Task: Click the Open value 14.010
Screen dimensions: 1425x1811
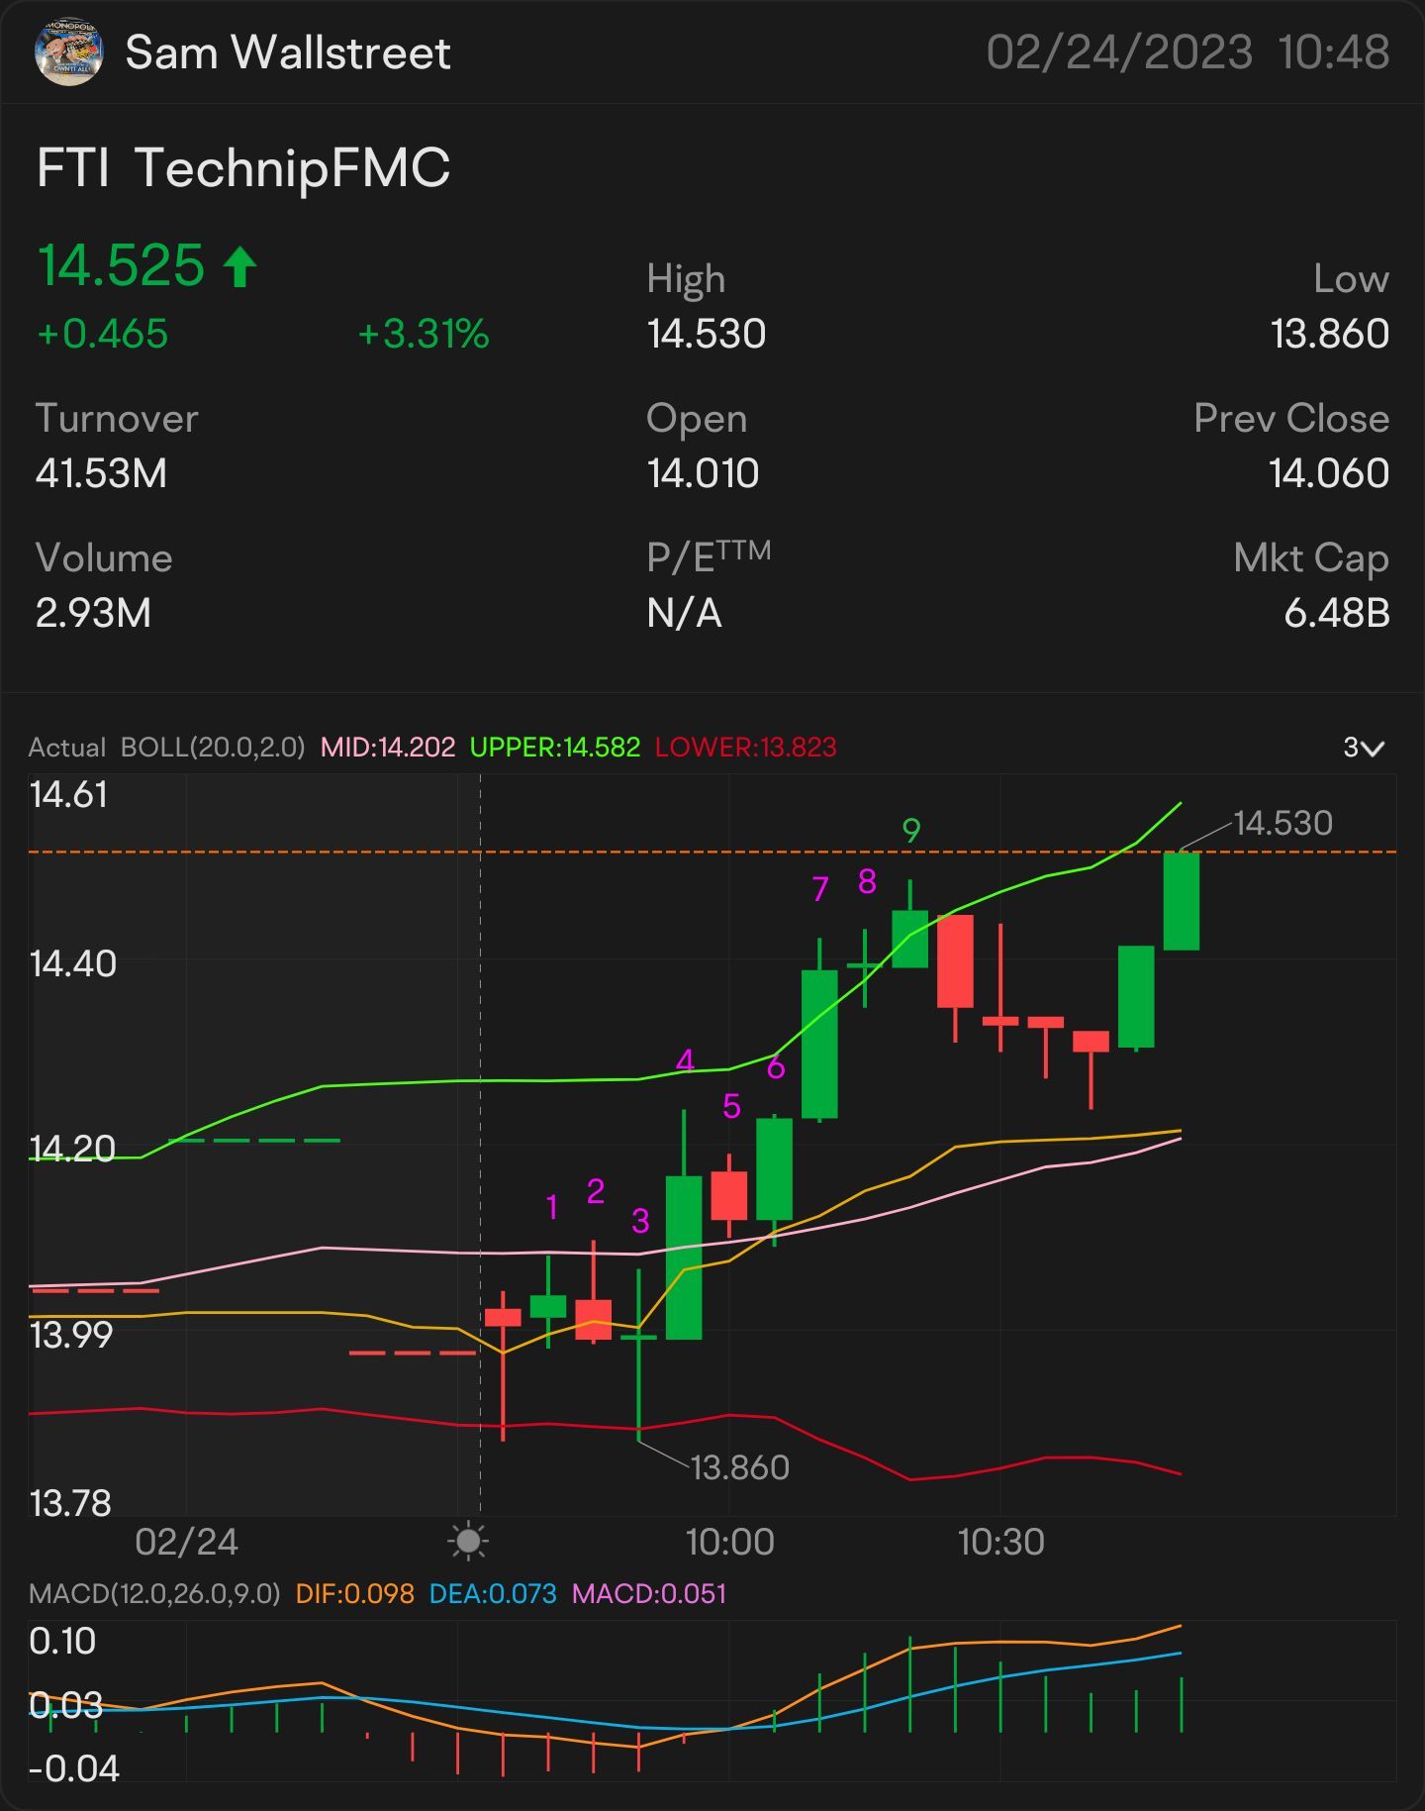Action: 703,473
